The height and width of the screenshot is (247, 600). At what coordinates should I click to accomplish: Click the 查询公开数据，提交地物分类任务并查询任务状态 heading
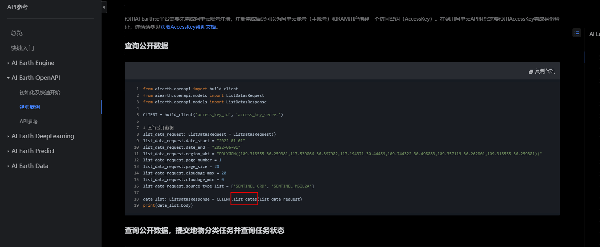tap(205, 230)
